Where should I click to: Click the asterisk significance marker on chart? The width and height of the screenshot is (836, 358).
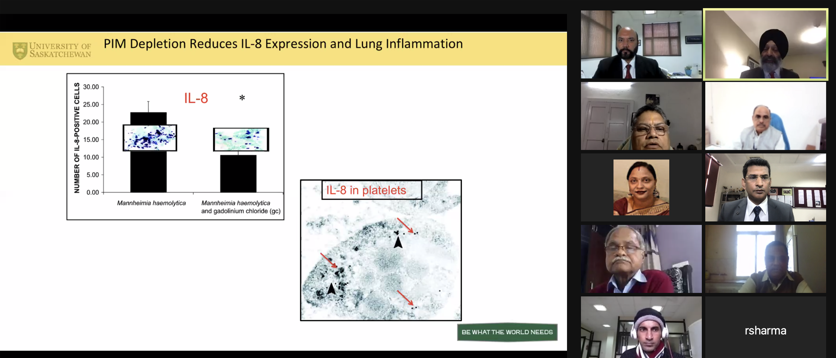[x=242, y=98]
